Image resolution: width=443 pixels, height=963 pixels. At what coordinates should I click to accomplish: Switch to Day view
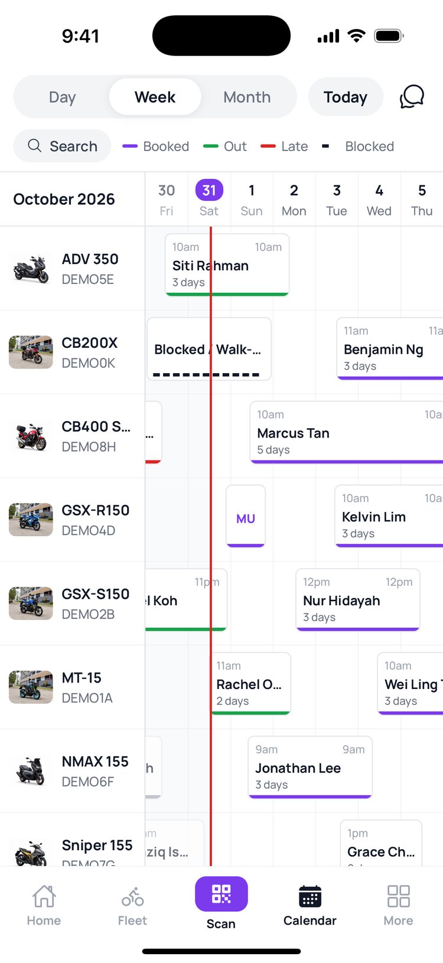(62, 97)
